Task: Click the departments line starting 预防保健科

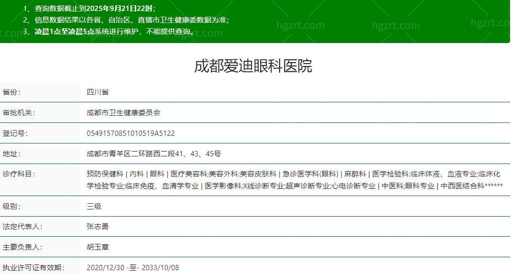Action: click(x=294, y=174)
